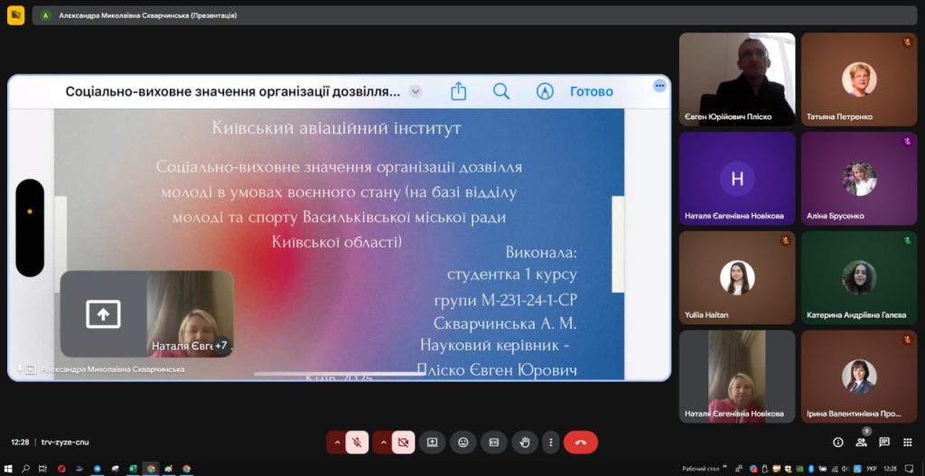Image resolution: width=925 pixels, height=476 pixels.
Task: Unmute the microphone in the call bar
Action: pos(357,443)
